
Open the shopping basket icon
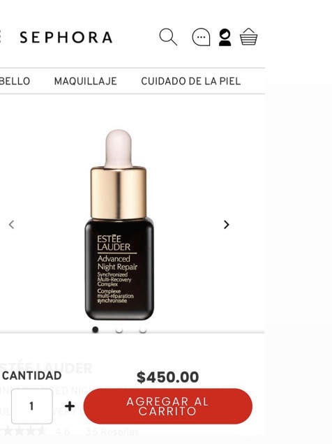[x=248, y=36]
